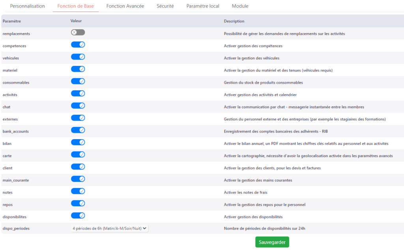Screen dimensions: 404x250
Task: Disable the carte toggle
Action: tap(78, 155)
